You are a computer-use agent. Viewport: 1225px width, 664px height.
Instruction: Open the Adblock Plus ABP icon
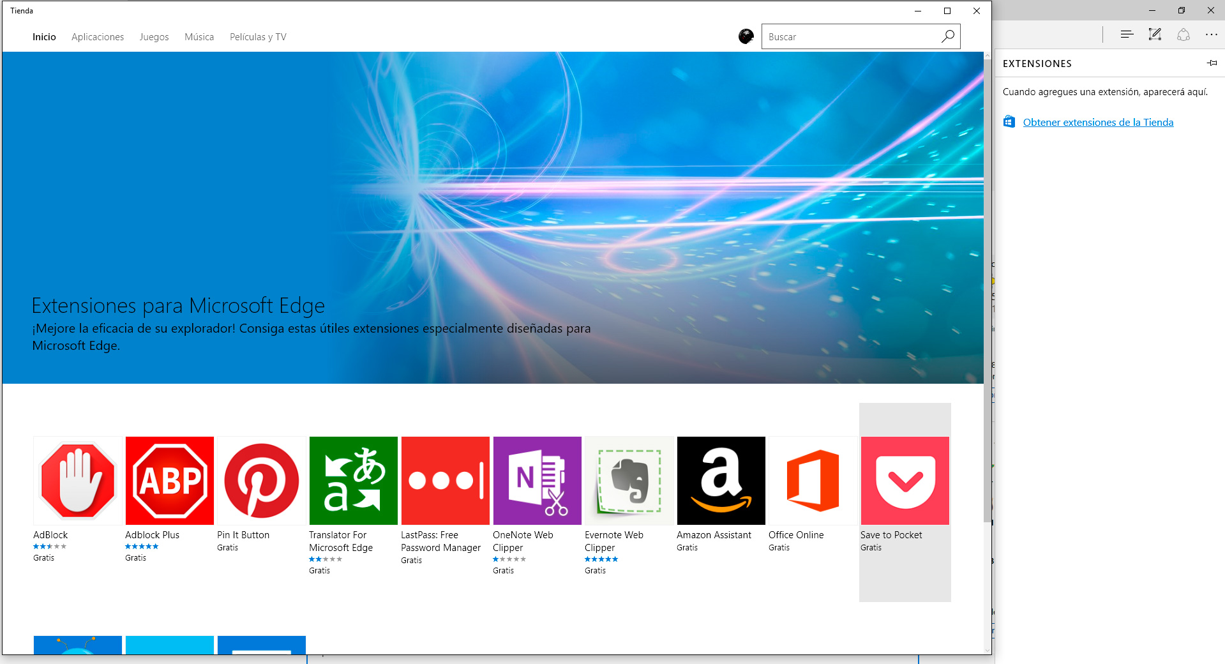170,481
